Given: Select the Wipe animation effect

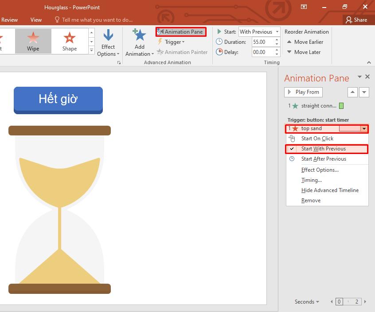Looking at the screenshot, I should (x=33, y=41).
